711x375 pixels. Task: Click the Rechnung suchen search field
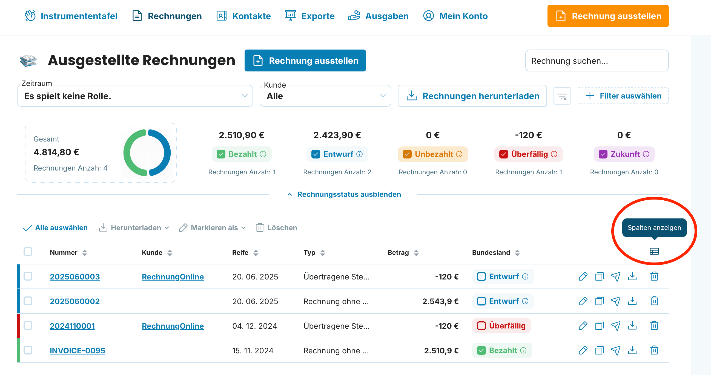[x=597, y=61]
